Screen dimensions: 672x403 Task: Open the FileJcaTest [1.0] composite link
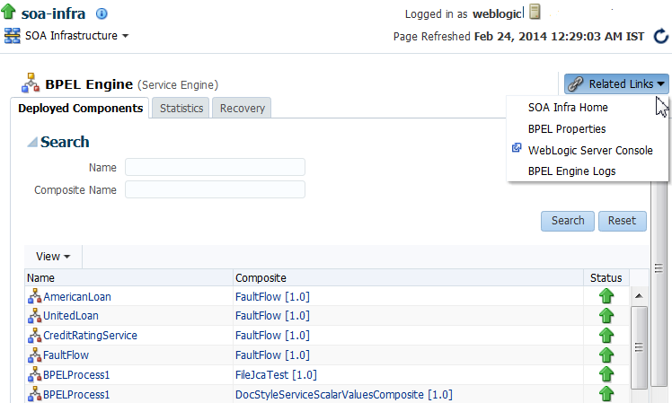point(276,375)
